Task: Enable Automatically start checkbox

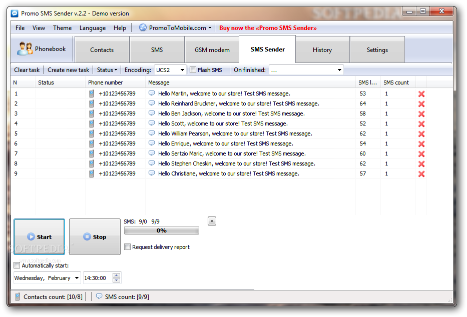Action: 17,265
